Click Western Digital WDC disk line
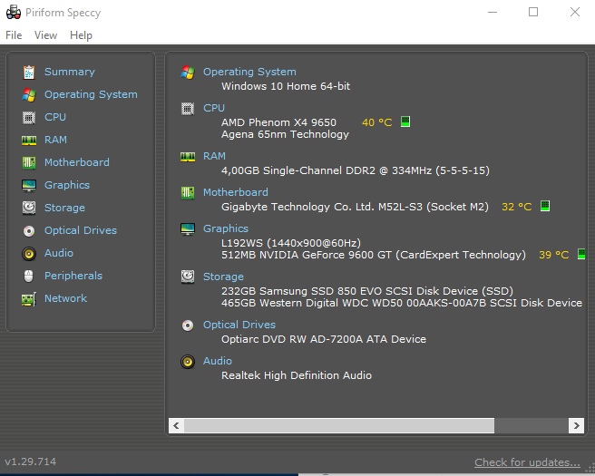 click(402, 303)
